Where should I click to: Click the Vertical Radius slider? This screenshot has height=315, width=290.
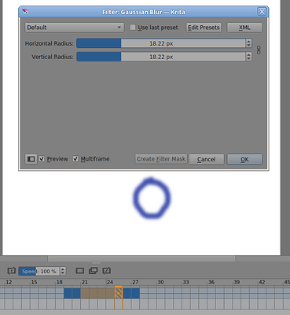[161, 57]
